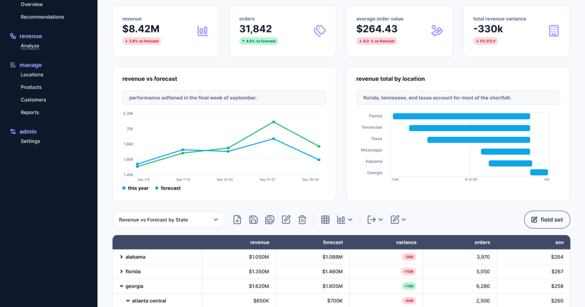Click the admin section icon in sidebar
The width and height of the screenshot is (585, 307).
click(x=13, y=132)
